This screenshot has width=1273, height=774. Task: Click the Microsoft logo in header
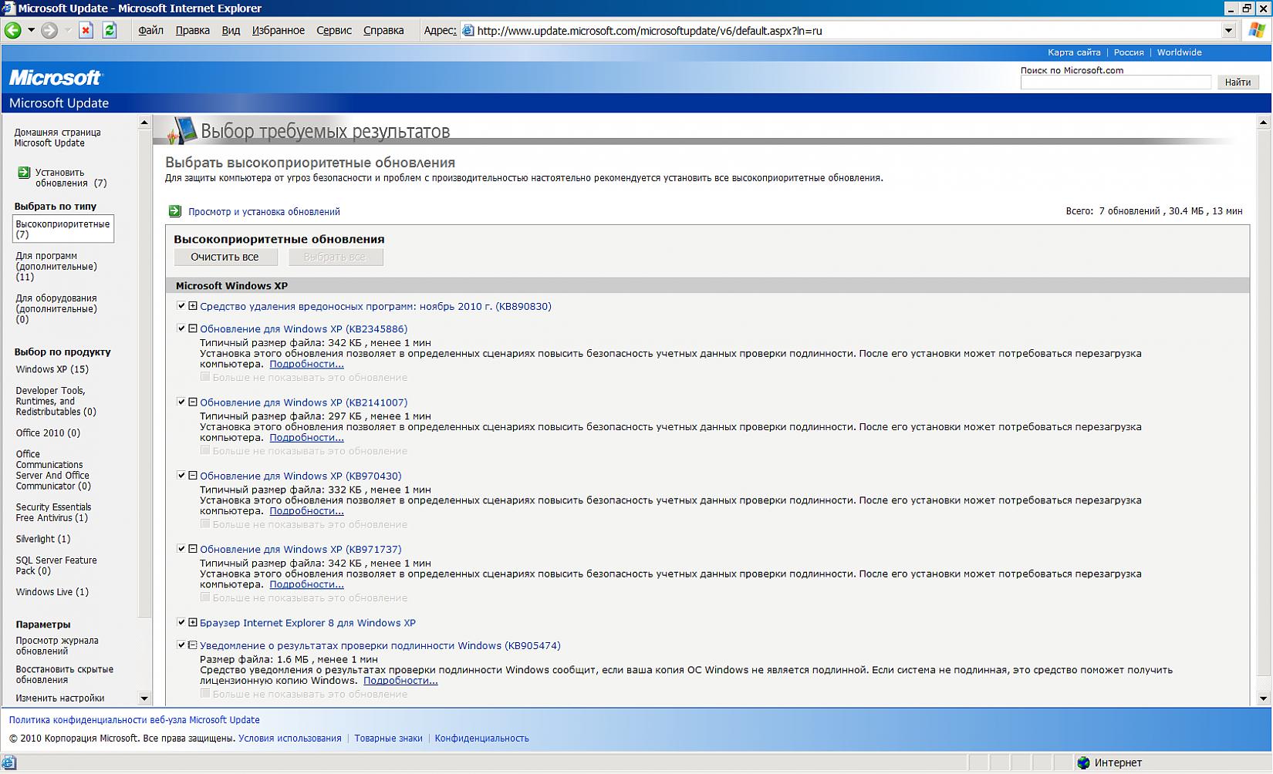[x=55, y=78]
